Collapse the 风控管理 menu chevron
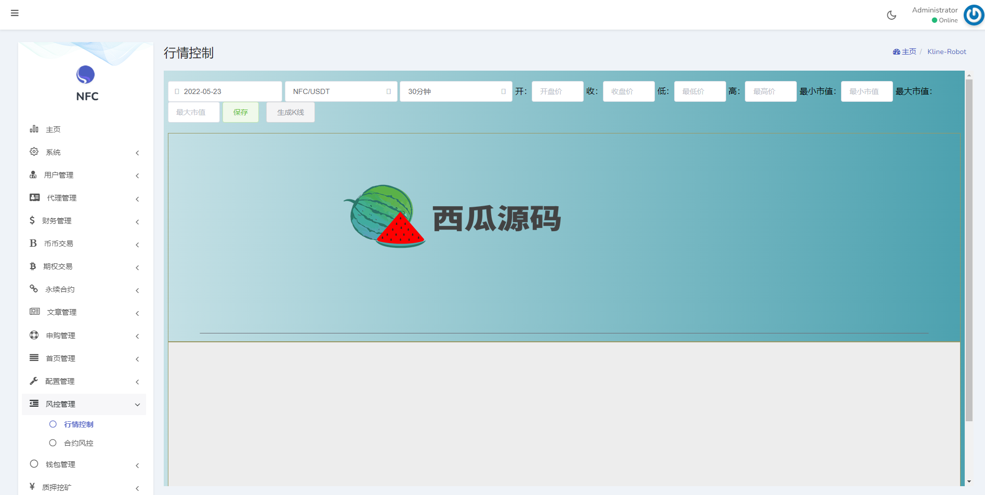Image resolution: width=985 pixels, height=495 pixels. (137, 405)
